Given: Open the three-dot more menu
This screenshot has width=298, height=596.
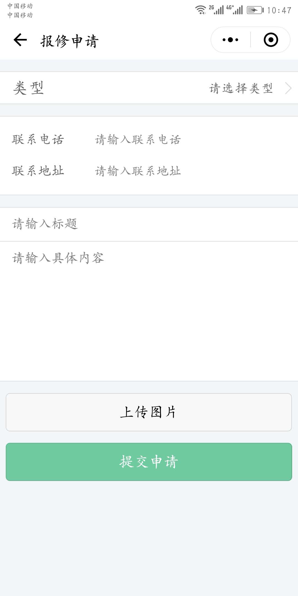Looking at the screenshot, I should (230, 40).
